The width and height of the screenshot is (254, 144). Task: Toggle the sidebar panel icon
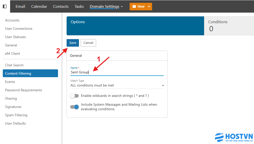point(5,7)
